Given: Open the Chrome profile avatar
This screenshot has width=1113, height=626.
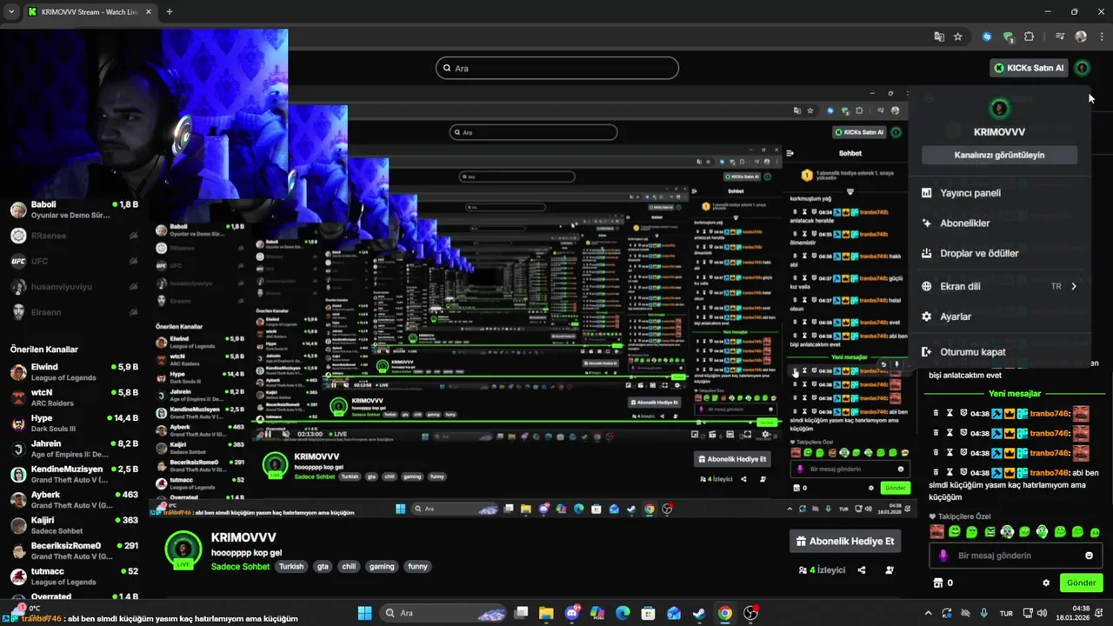Looking at the screenshot, I should coord(1081,37).
